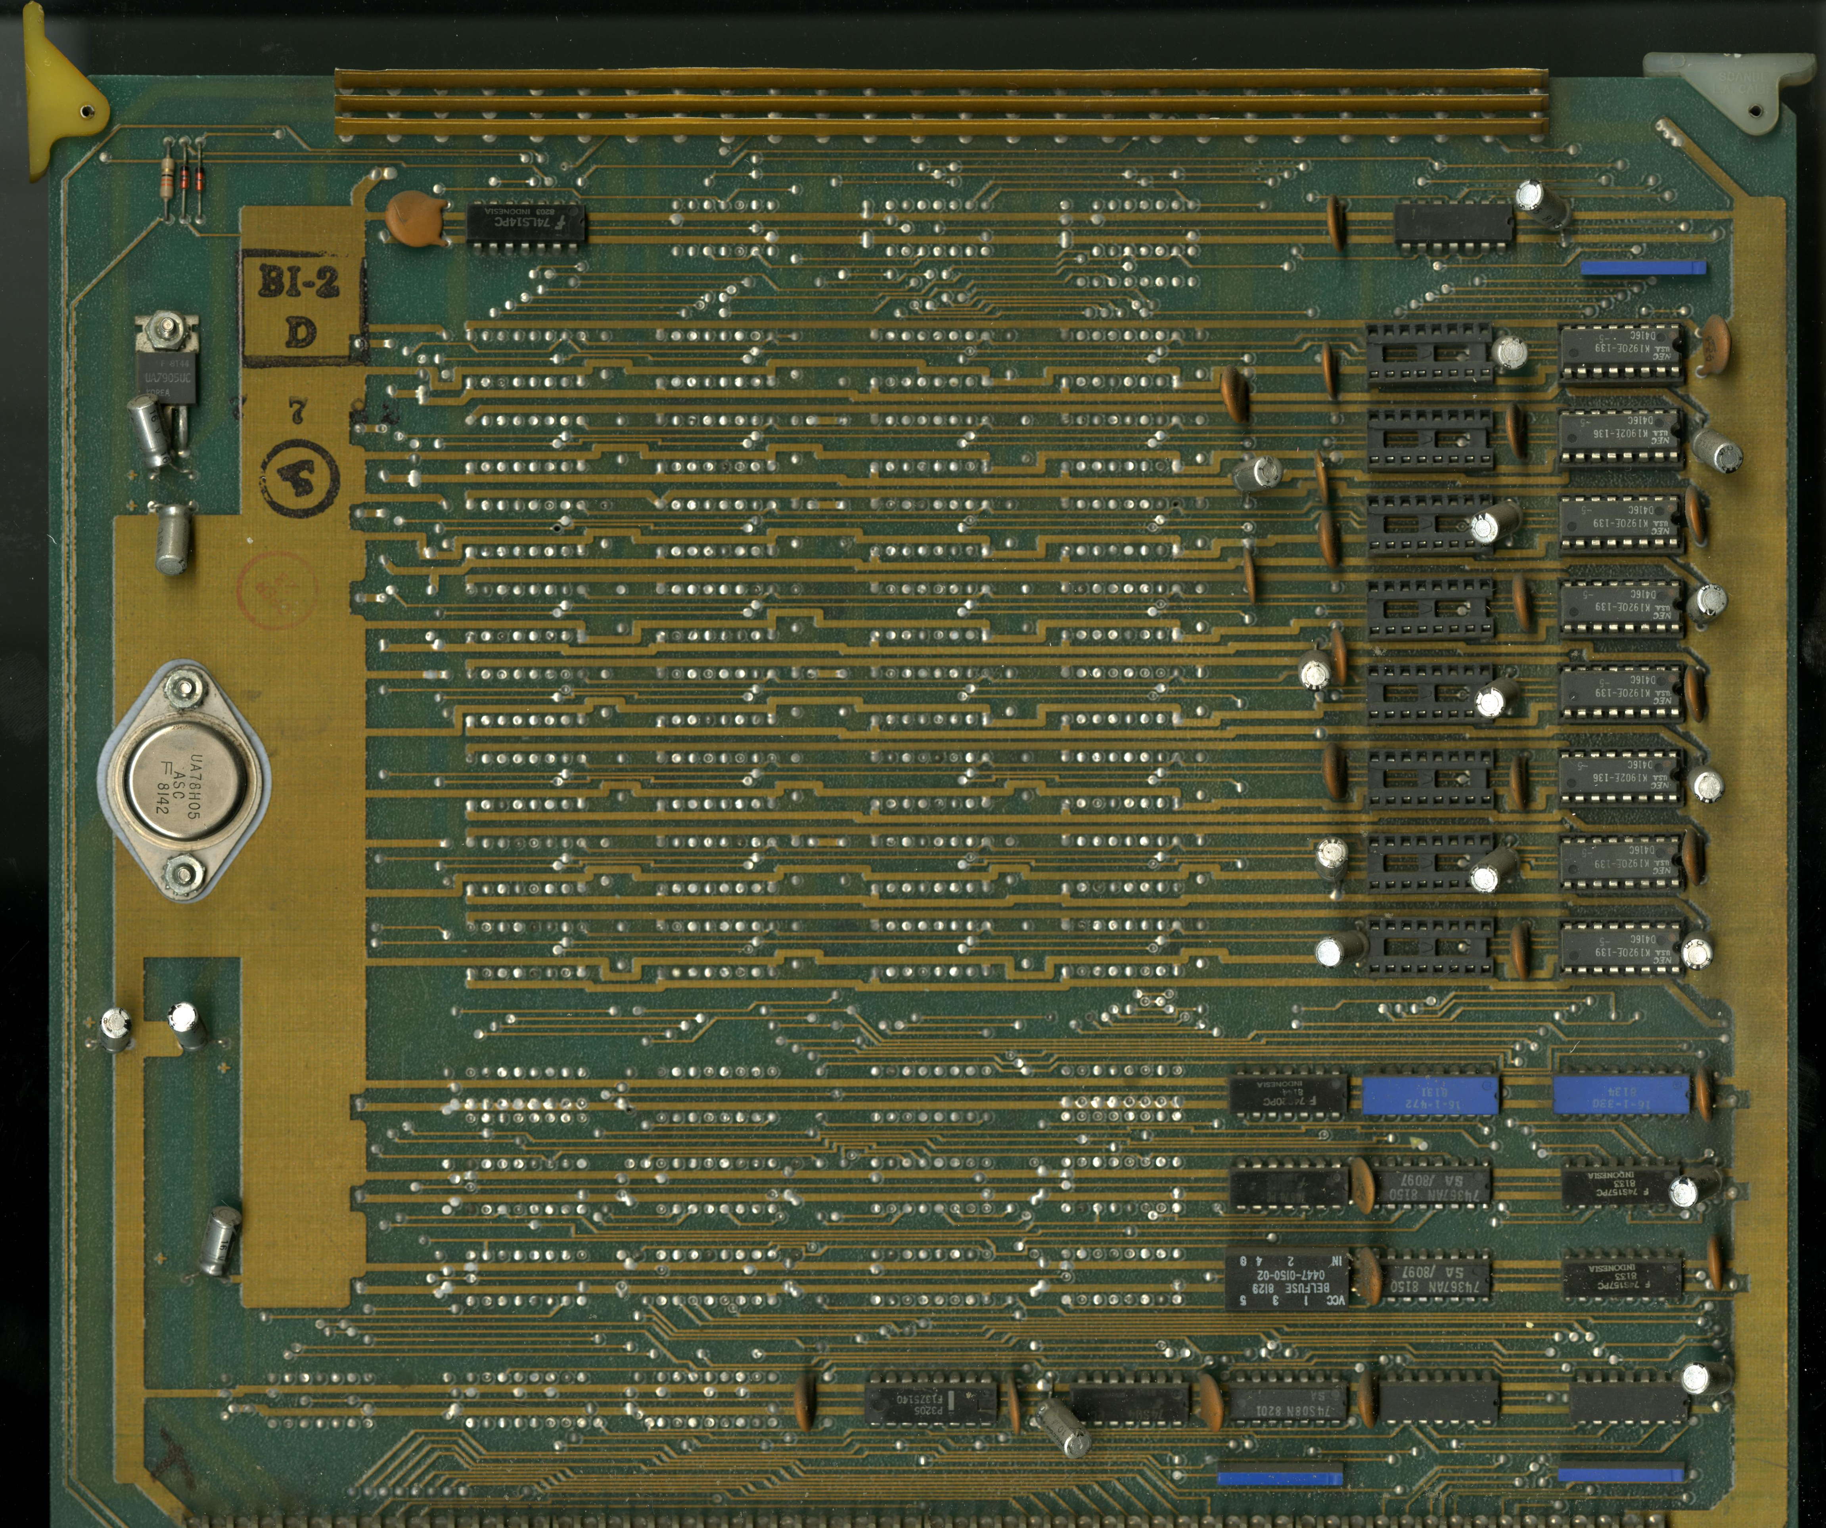Click the gold bus bars along top
This screenshot has height=1528, width=1826.
[x=939, y=104]
